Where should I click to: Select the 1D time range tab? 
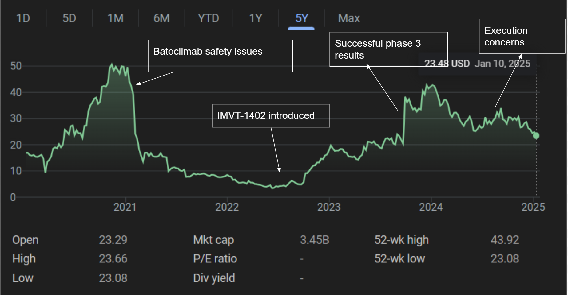(x=23, y=18)
